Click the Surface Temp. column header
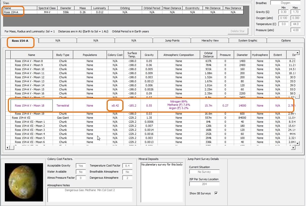Viewport: 306px width, 206px height. pyautogui.click(x=132, y=55)
